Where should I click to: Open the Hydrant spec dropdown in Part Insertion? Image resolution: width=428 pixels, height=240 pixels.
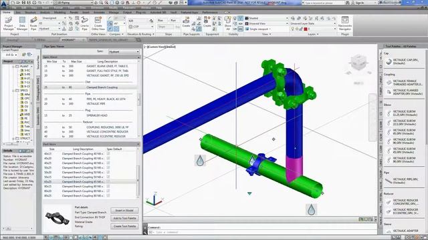coord(49,29)
